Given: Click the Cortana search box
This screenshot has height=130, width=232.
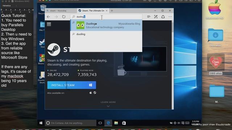Looking at the screenshot, I should 71,123.
